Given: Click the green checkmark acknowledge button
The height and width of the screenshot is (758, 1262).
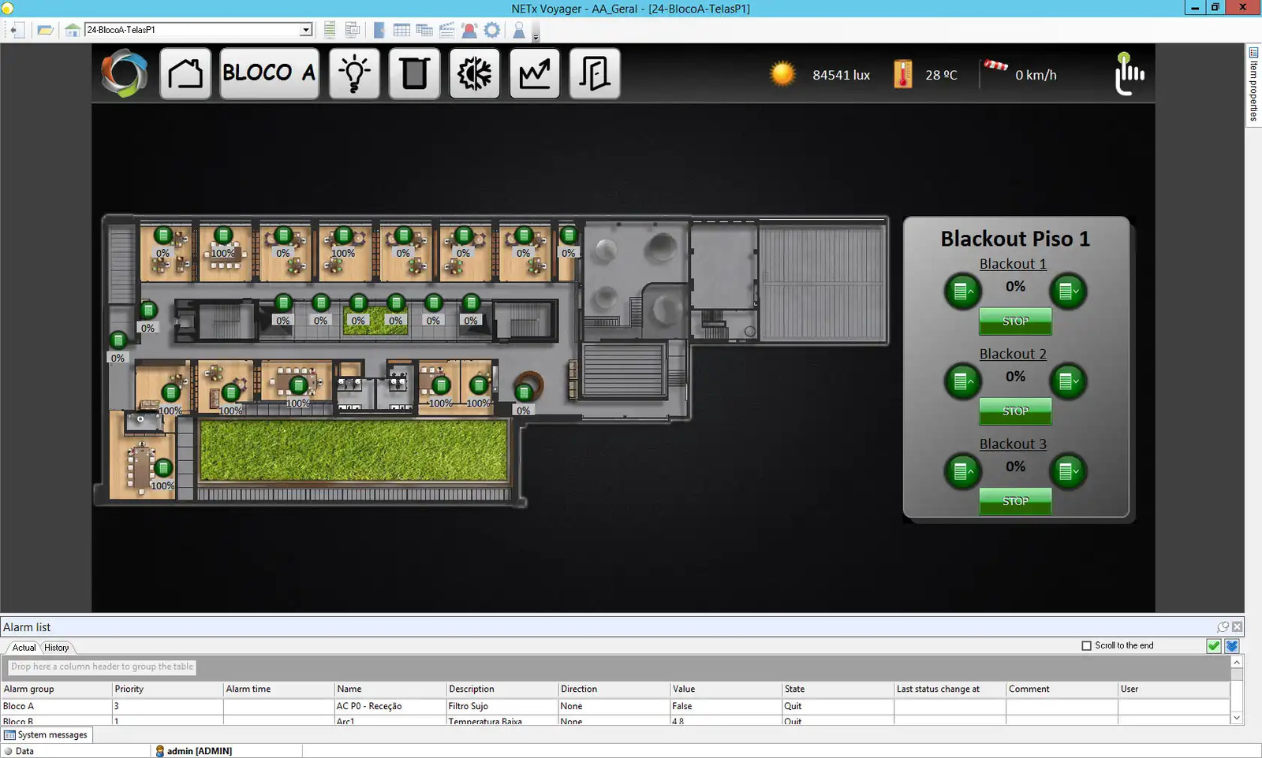Looking at the screenshot, I should point(1214,646).
